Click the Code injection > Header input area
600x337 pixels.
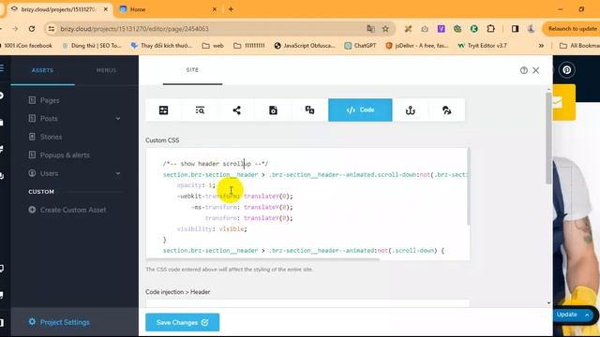tap(307, 303)
